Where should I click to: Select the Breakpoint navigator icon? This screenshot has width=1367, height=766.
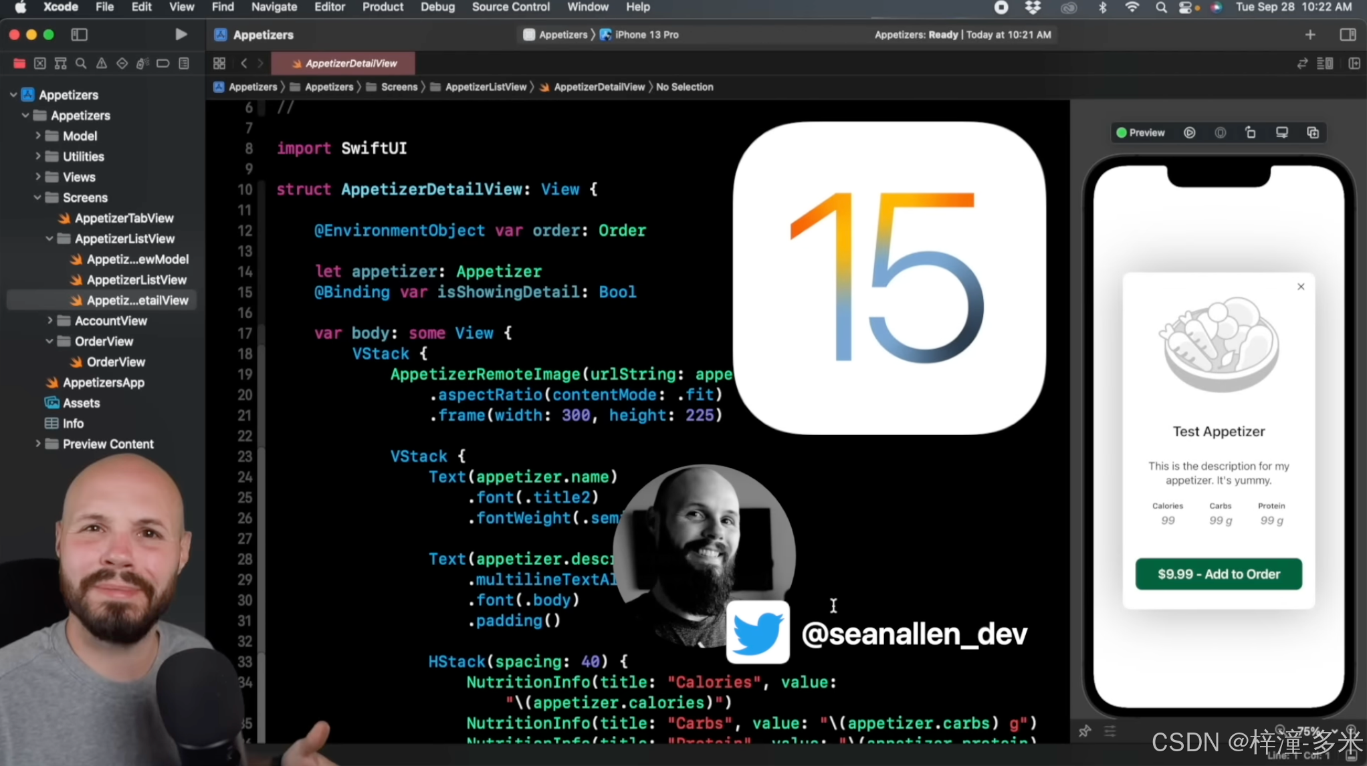click(x=163, y=63)
